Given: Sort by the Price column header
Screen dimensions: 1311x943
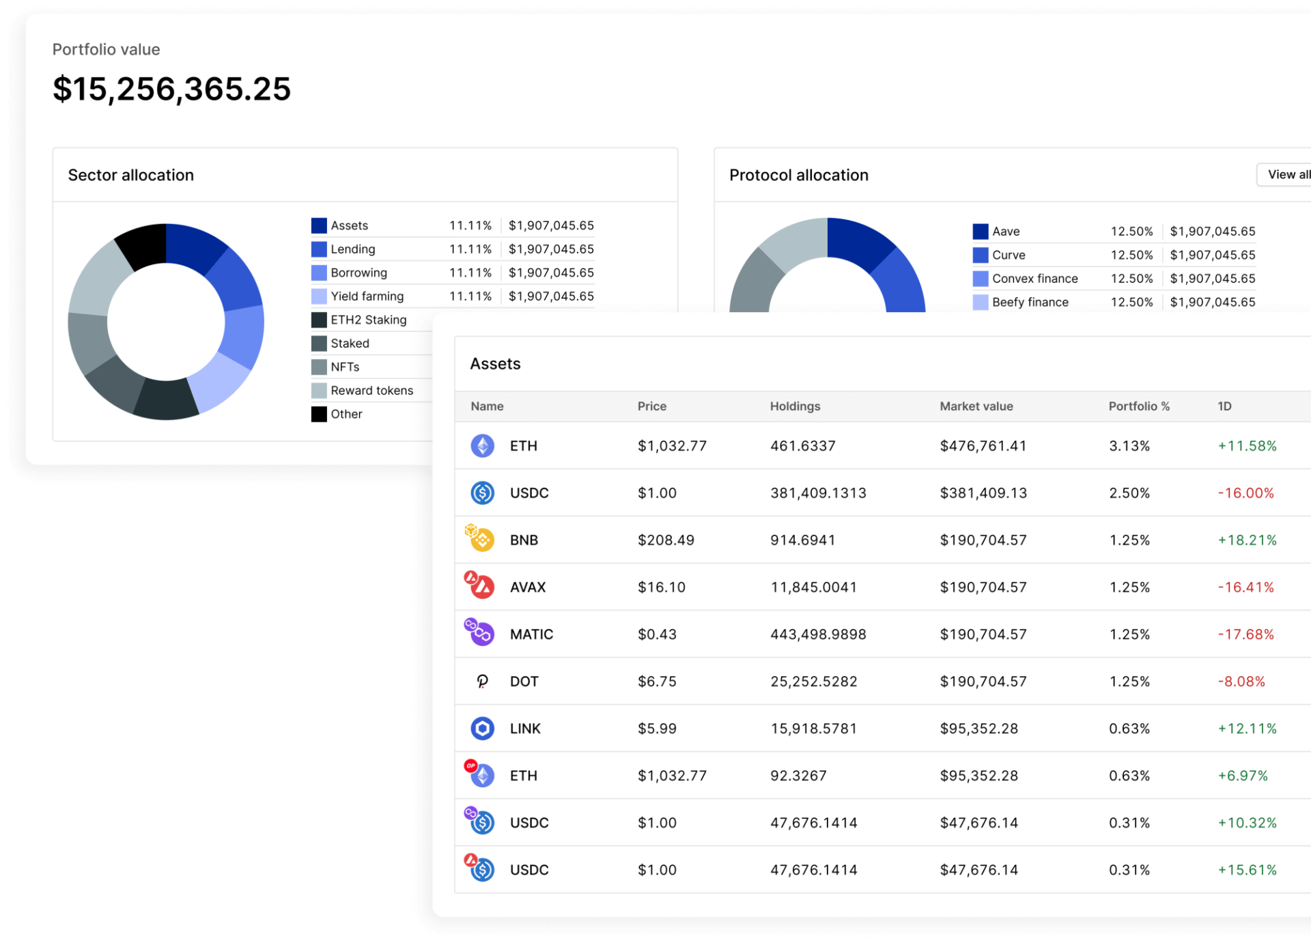Looking at the screenshot, I should pyautogui.click(x=651, y=406).
